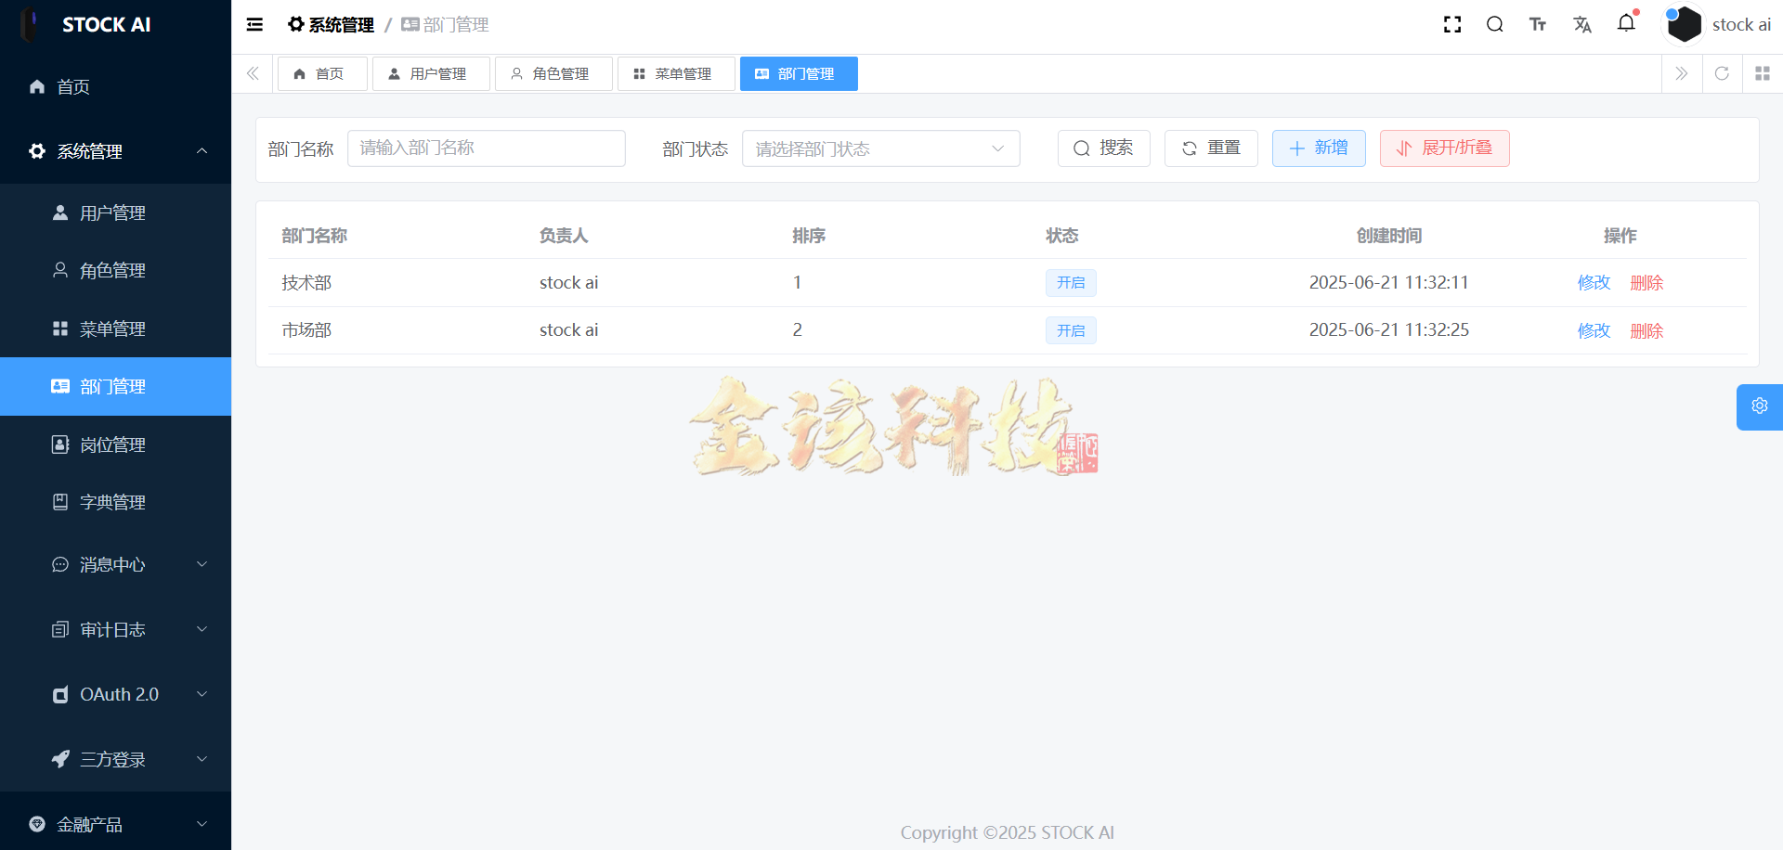
Task: Open the global search magnifier icon
Action: (x=1495, y=24)
